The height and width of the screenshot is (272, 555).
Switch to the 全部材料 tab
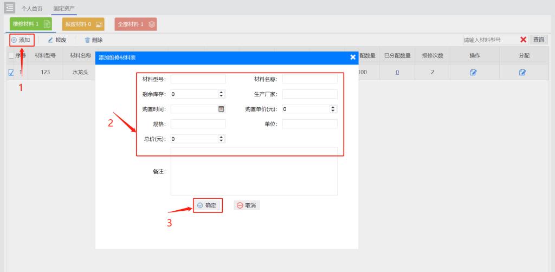(135, 24)
